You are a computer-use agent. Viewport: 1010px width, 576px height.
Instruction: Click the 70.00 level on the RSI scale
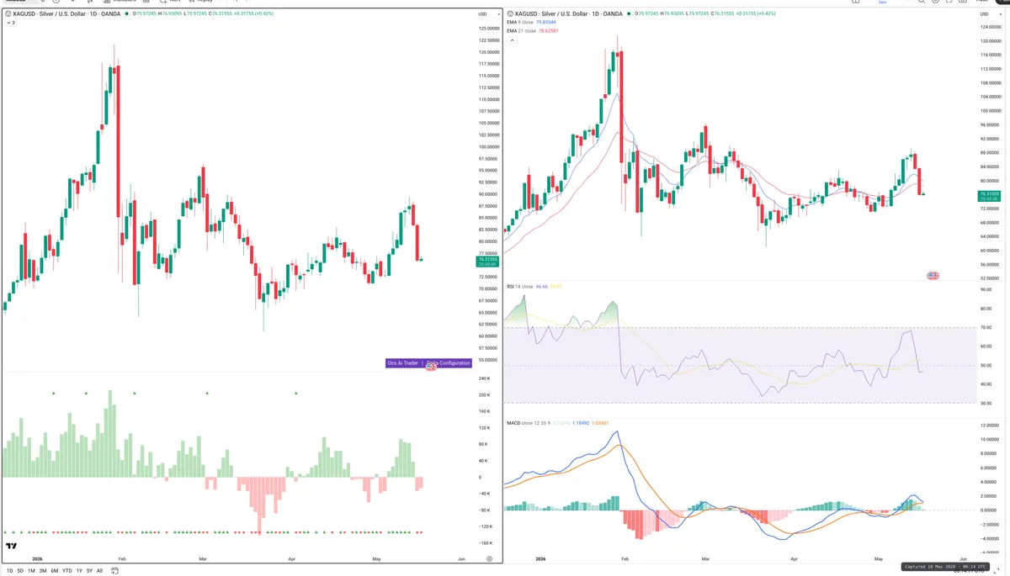[985, 327]
